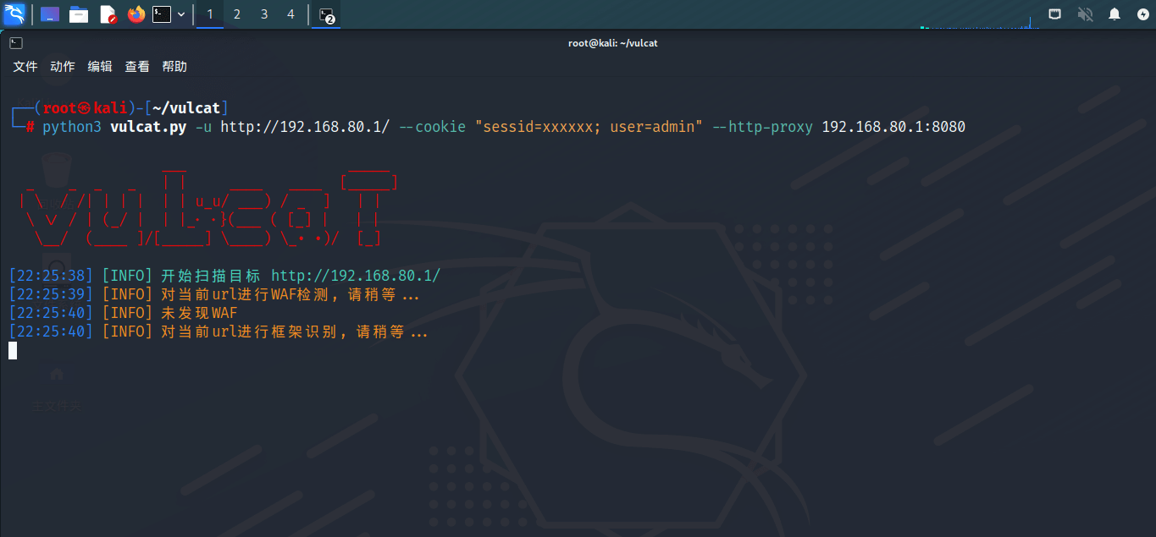Launch Firefox browser from the panel
This screenshot has height=537, width=1156.
pyautogui.click(x=136, y=14)
